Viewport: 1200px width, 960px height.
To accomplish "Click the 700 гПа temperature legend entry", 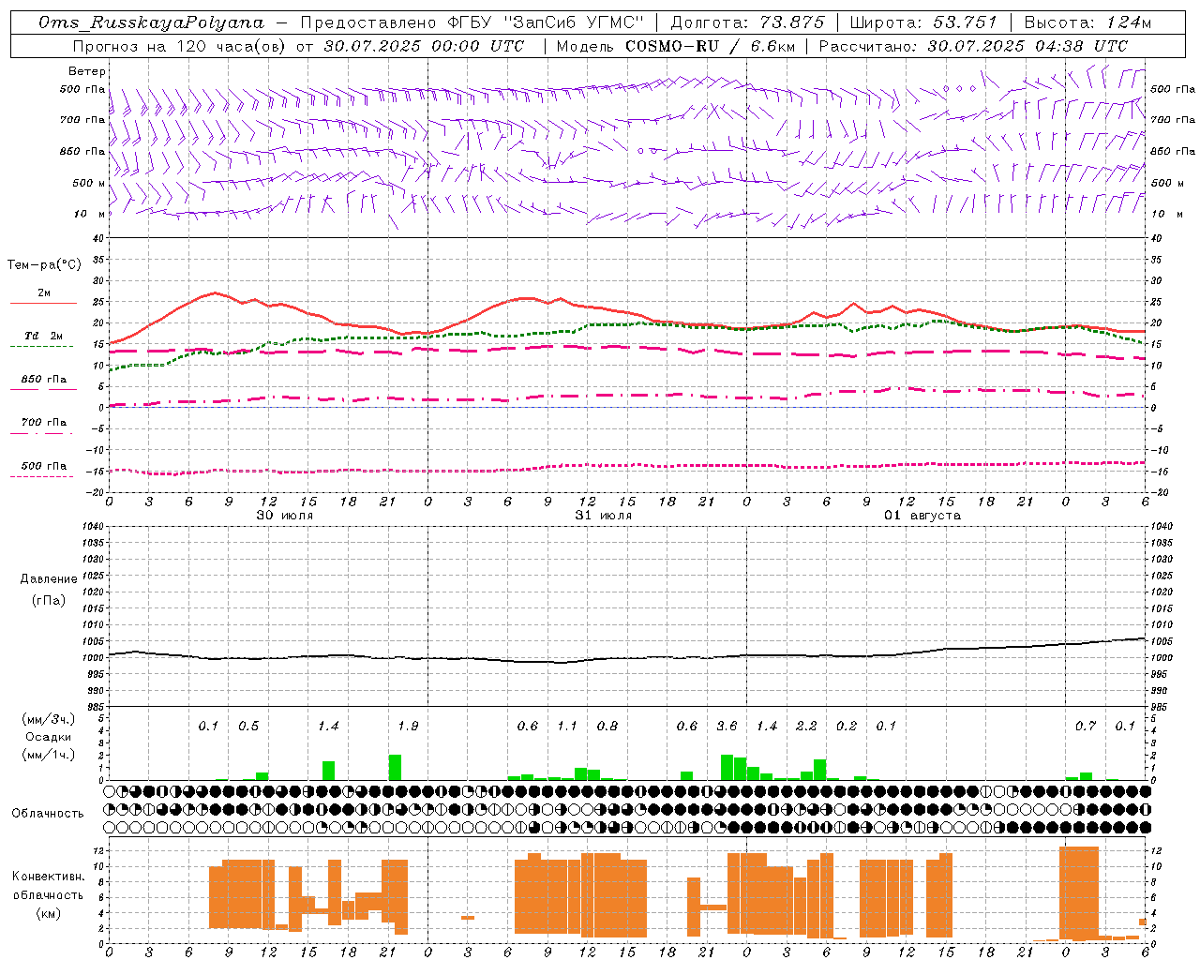I will (x=44, y=423).
